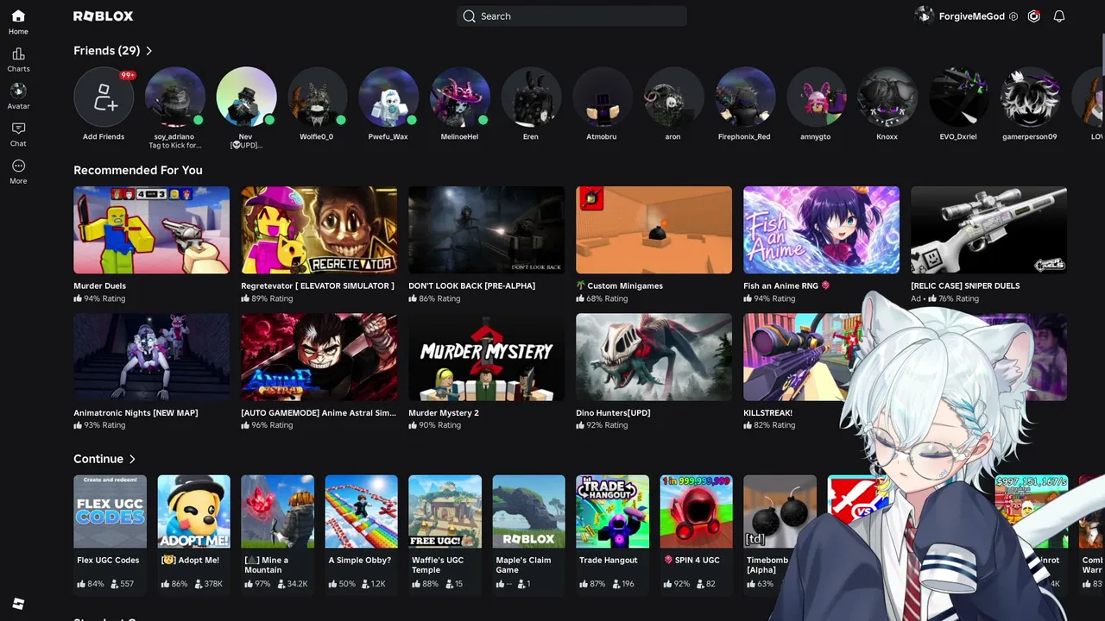The width and height of the screenshot is (1105, 621).
Task: Open the Animatronic Nights thumbnail
Action: pyautogui.click(x=152, y=357)
